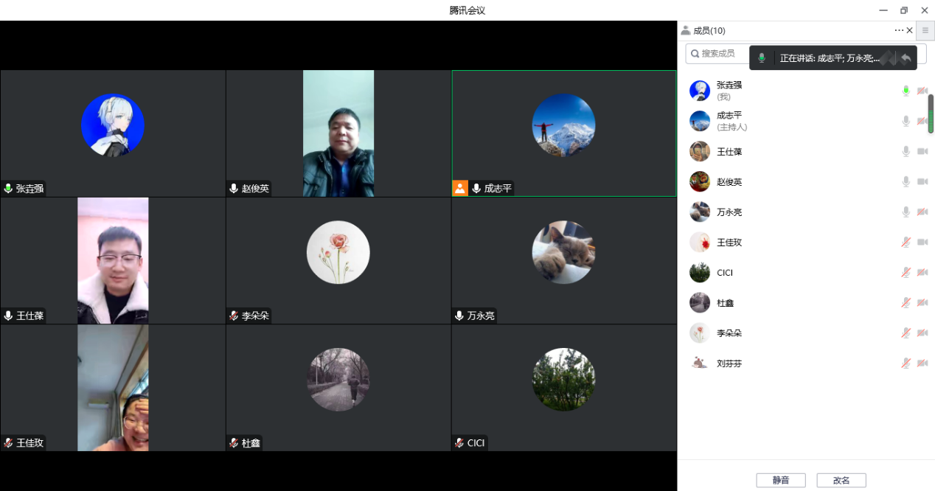Click orange host icon on 成志平 tile
935x491 pixels.
(460, 188)
